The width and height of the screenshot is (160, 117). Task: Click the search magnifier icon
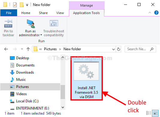pos(152,49)
